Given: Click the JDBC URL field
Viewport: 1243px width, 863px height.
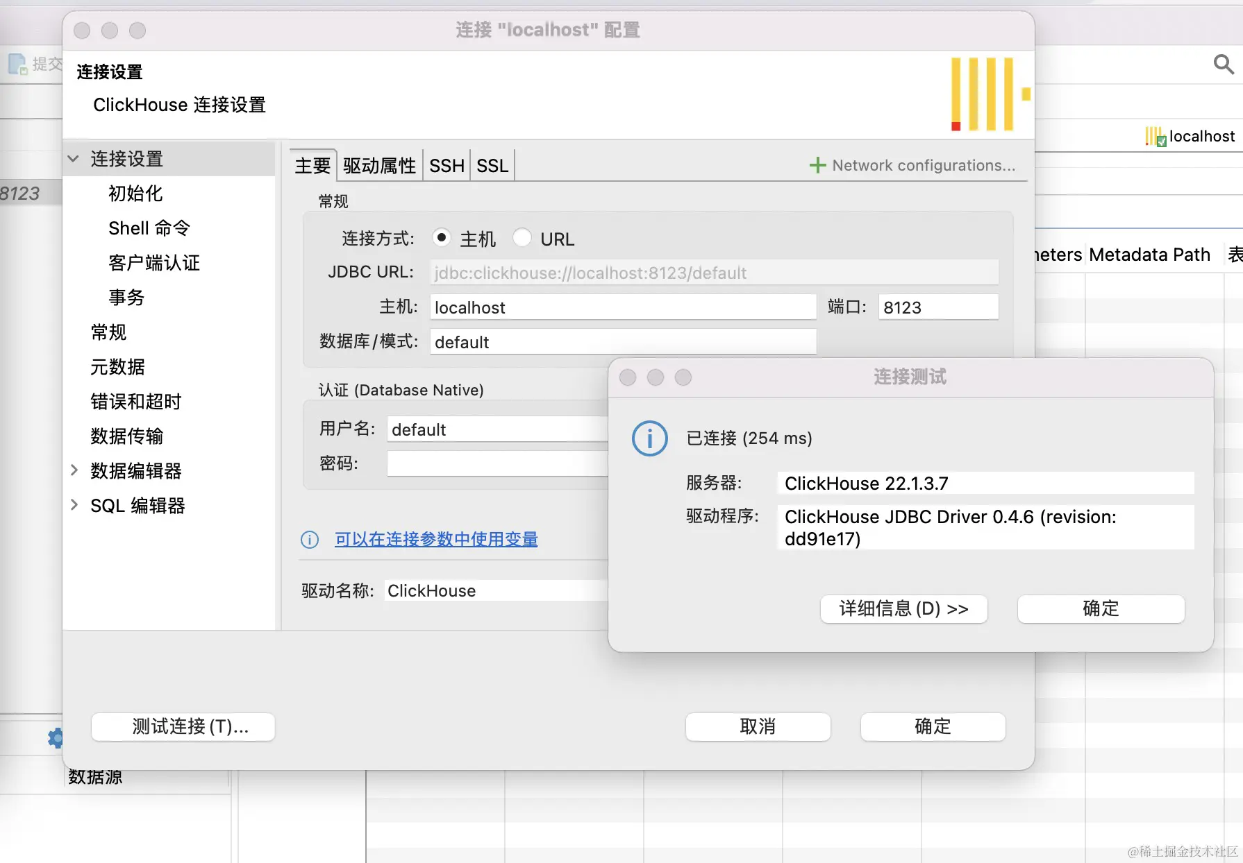Looking at the screenshot, I should pyautogui.click(x=715, y=273).
